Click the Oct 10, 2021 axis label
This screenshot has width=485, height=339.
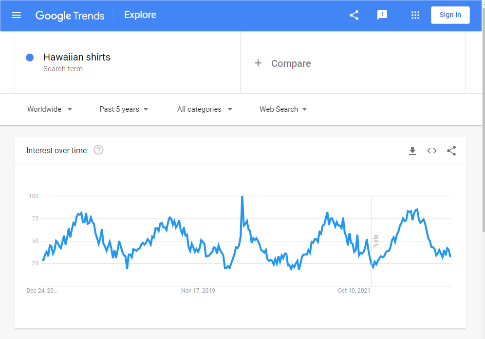click(x=354, y=291)
